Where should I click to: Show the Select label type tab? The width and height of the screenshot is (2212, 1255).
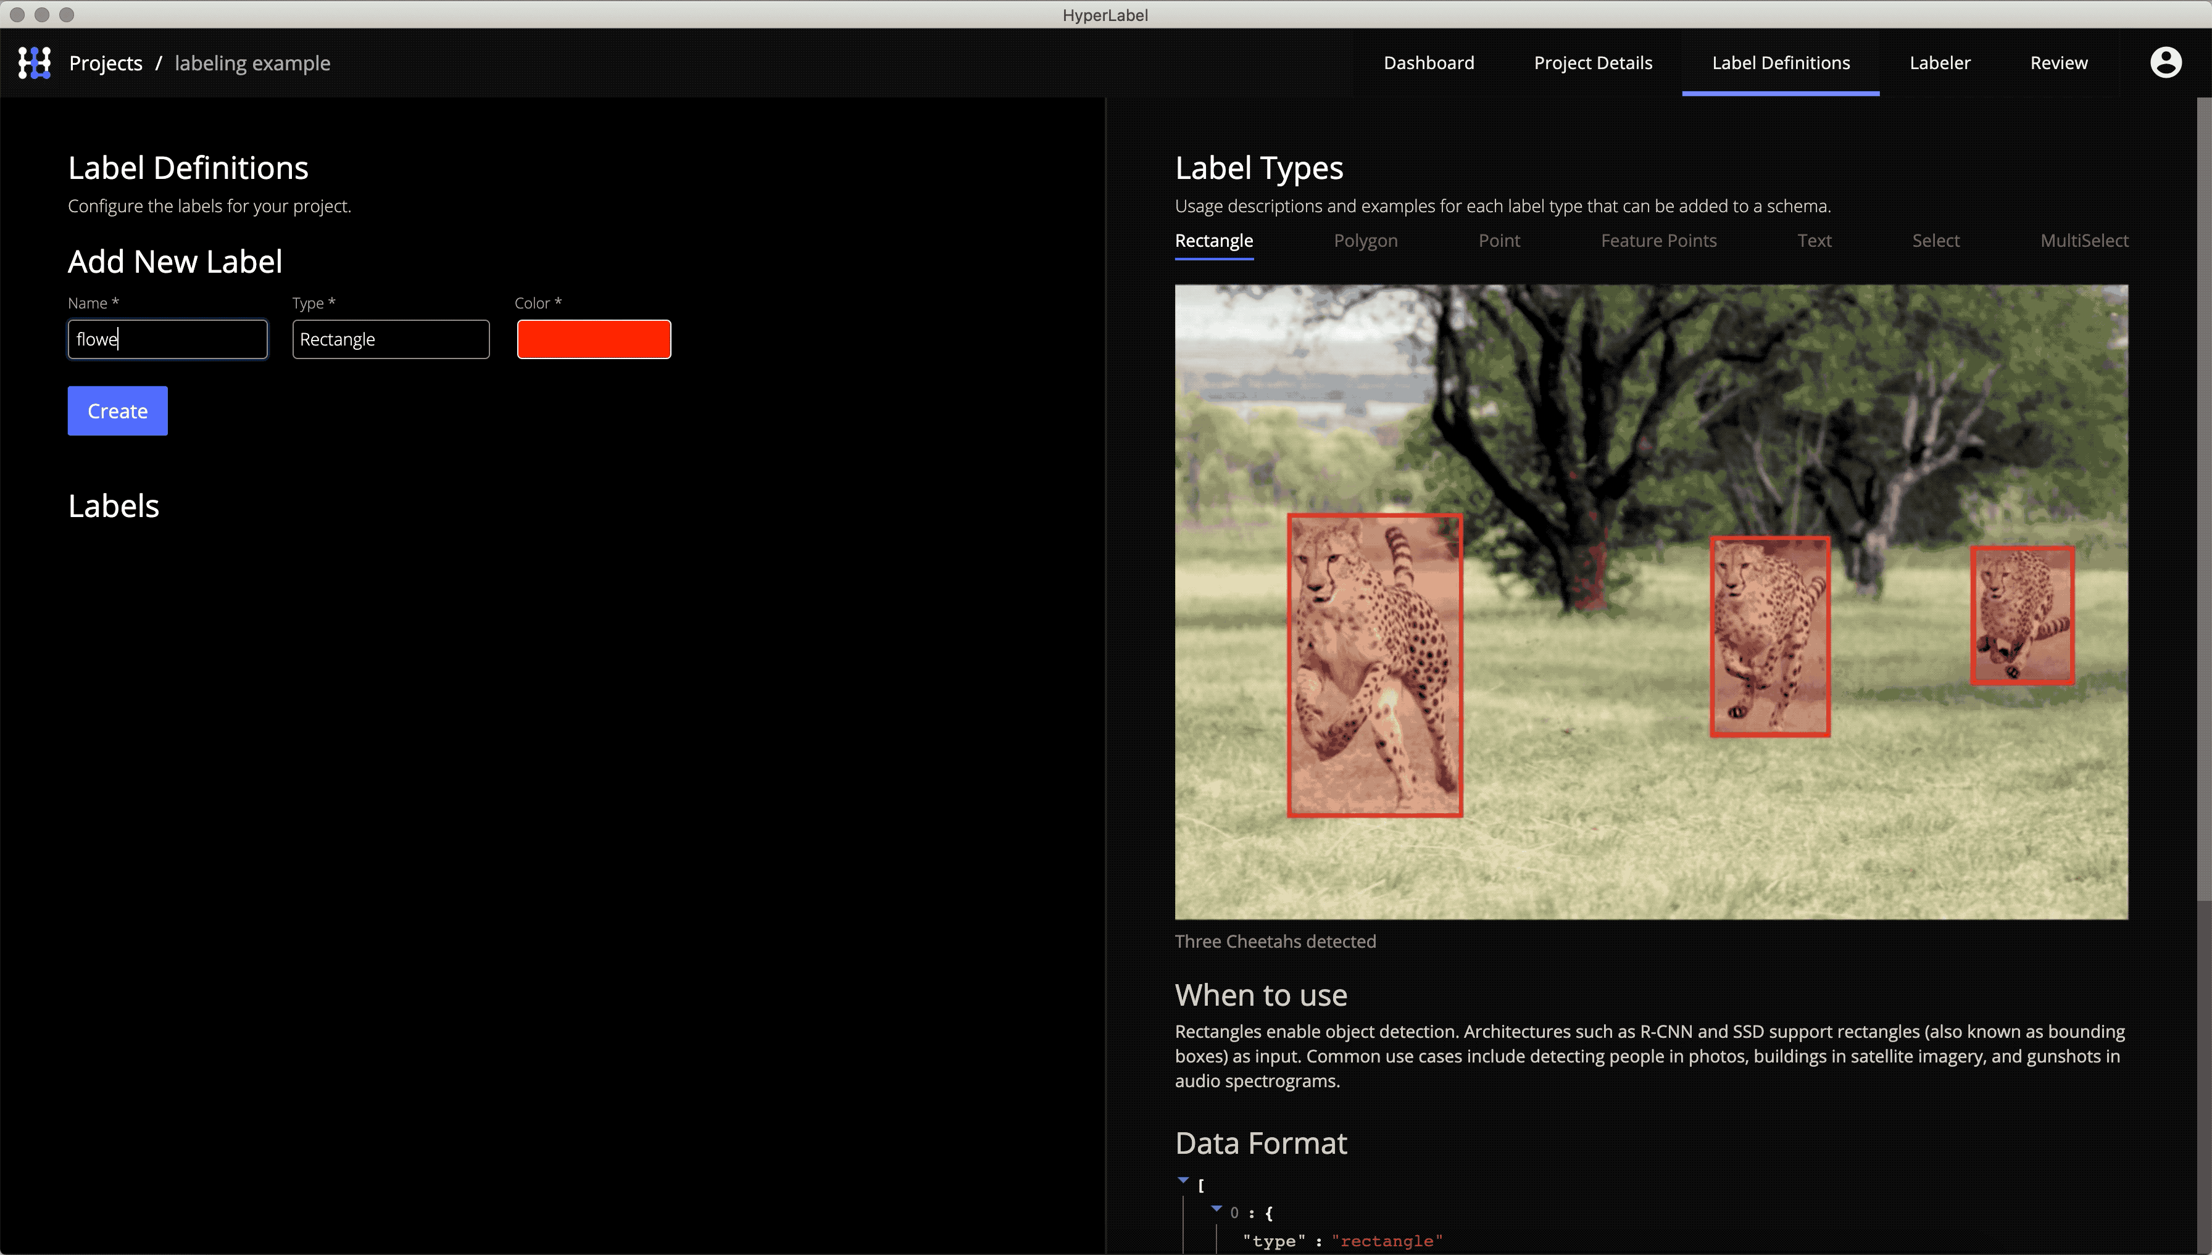click(1935, 241)
